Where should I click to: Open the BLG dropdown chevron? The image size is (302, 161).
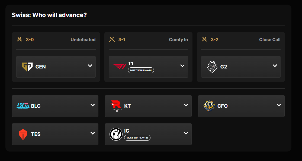coord(93,105)
